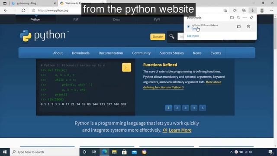Image resolution: width=277 pixels, height=156 pixels.
Task: Show hidden tray icons chevron
Action: pyautogui.click(x=231, y=152)
